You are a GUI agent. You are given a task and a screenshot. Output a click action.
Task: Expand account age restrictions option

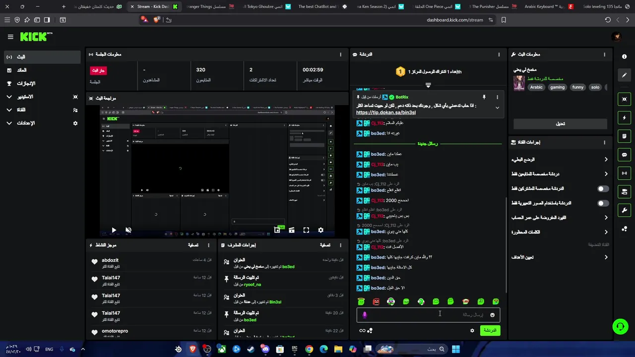pyautogui.click(x=560, y=218)
